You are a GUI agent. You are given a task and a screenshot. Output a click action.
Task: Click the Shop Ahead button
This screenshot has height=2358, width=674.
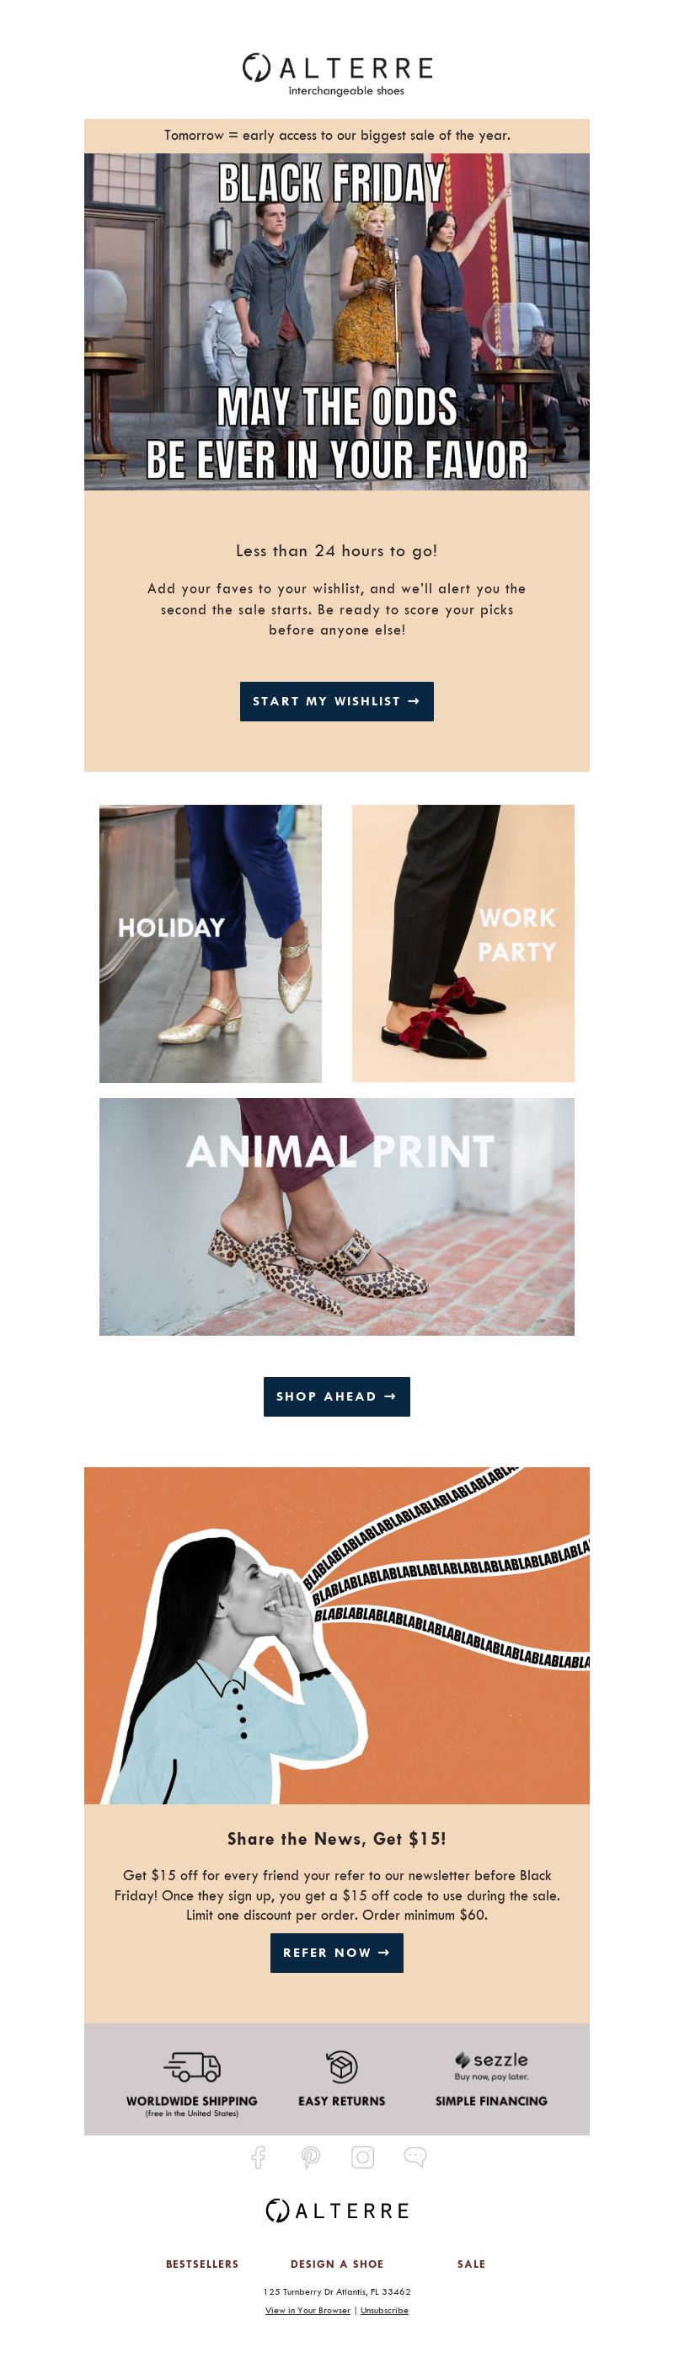pos(336,1396)
